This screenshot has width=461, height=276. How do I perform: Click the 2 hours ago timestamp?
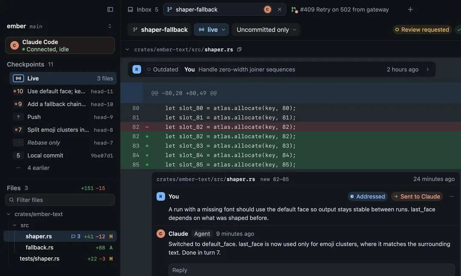(x=403, y=69)
